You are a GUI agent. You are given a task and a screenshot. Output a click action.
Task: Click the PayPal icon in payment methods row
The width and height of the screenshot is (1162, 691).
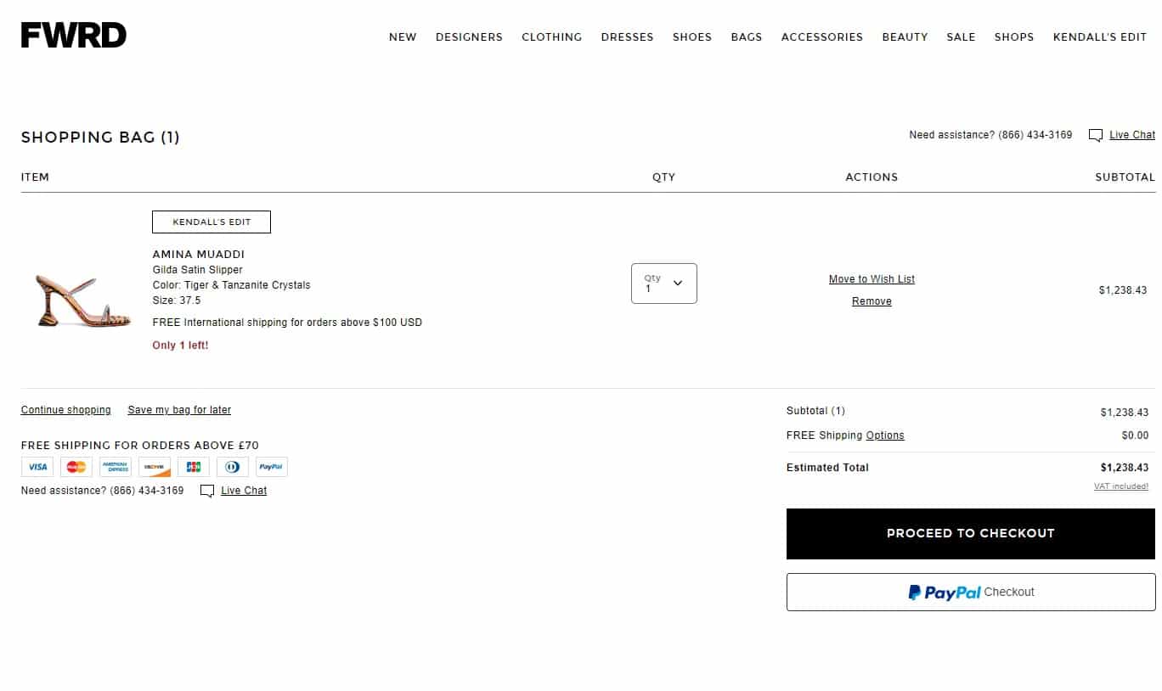click(271, 466)
